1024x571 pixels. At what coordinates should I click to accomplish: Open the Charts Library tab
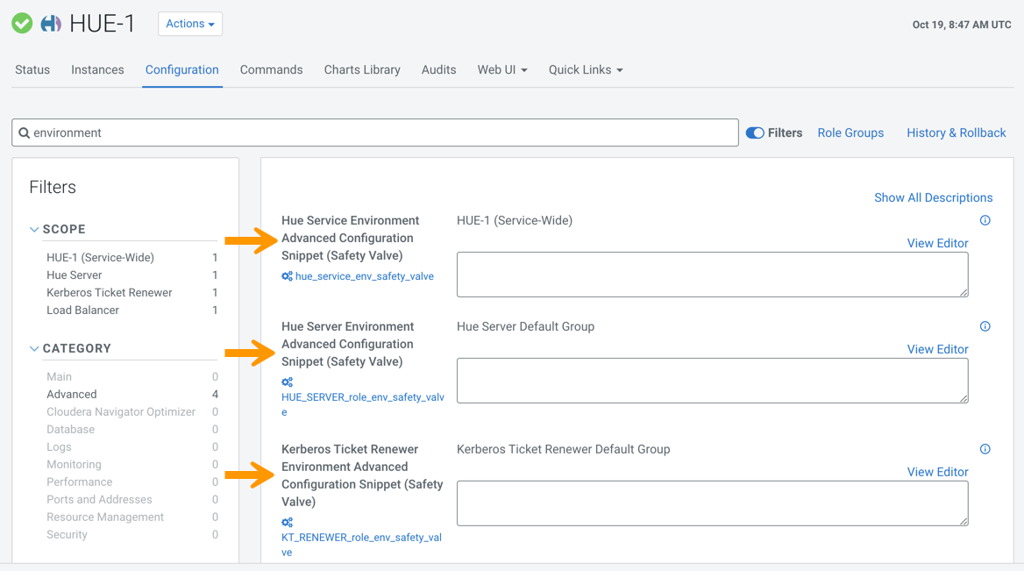pos(362,70)
